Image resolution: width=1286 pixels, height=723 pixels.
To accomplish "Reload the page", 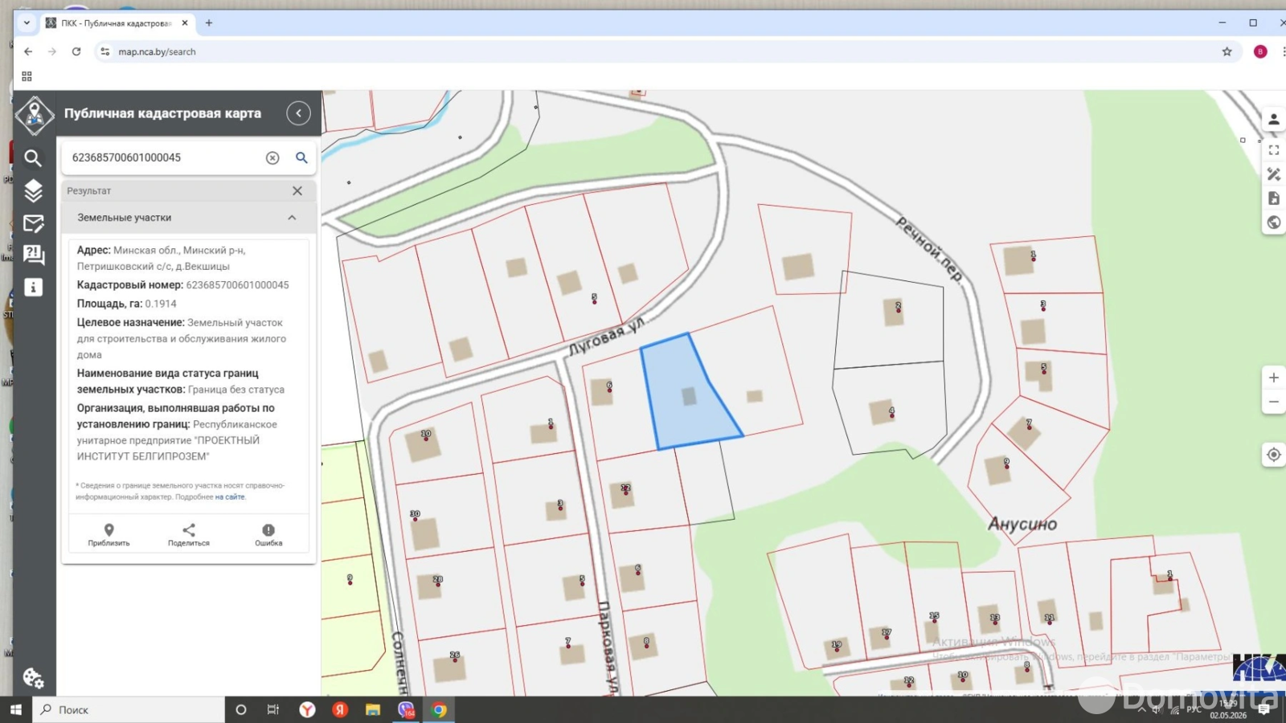I will coord(76,51).
